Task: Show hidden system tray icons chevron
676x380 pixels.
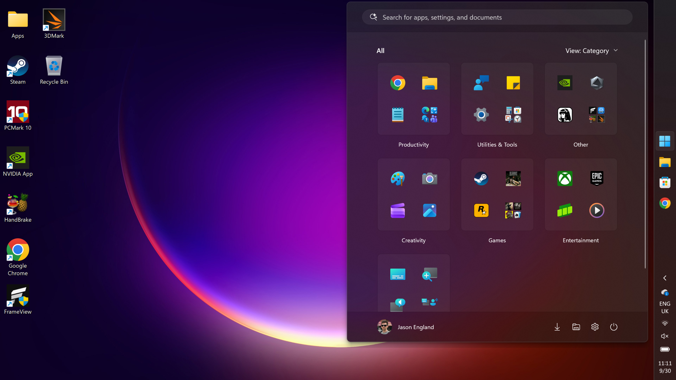Action: [x=665, y=278]
